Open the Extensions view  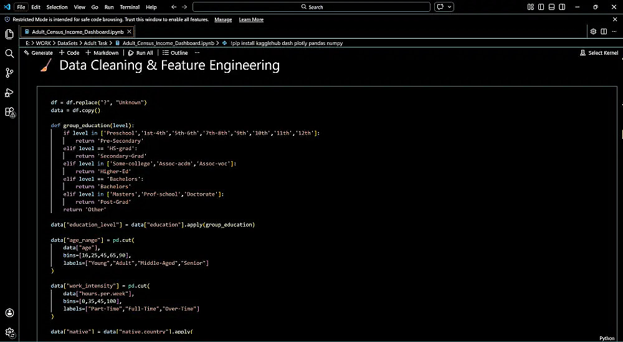coord(9,112)
